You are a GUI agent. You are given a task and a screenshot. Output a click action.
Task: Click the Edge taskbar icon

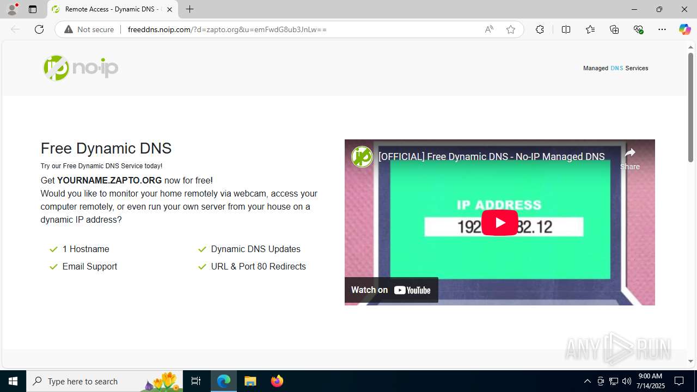point(224,381)
